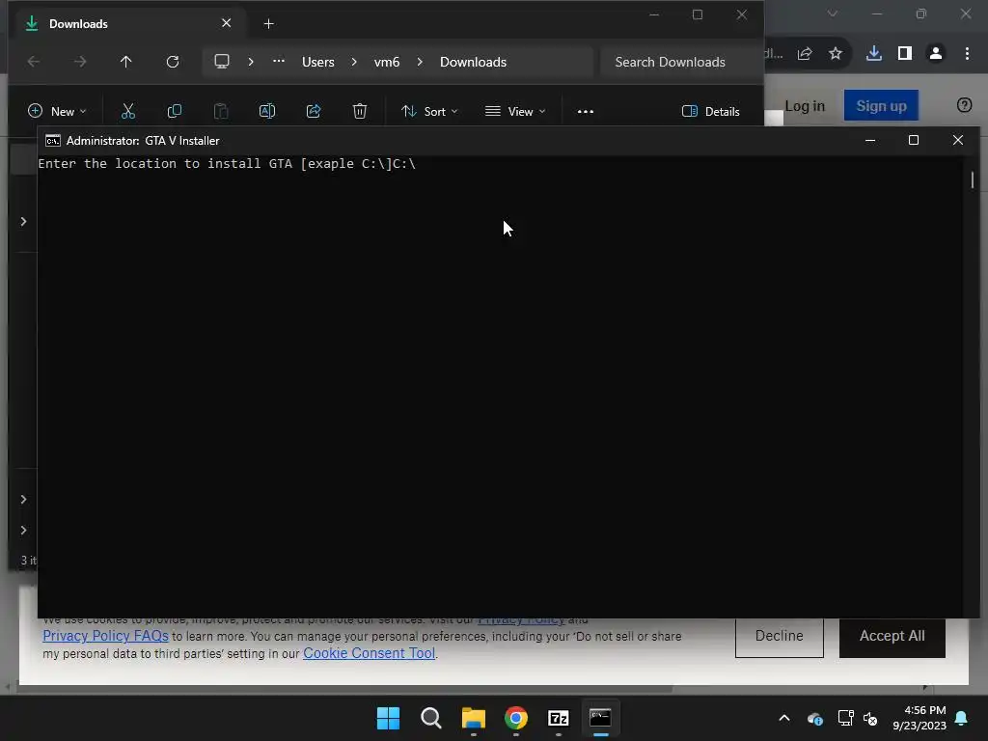Go back in File Explorer navigation
The image size is (988, 741).
34,62
